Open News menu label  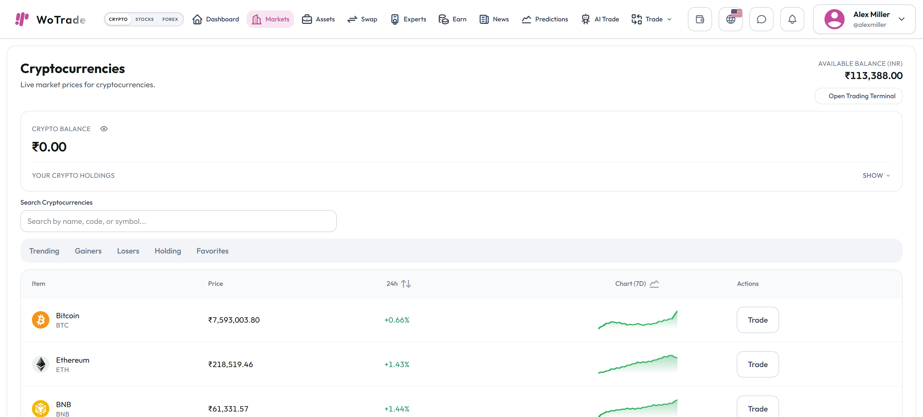(x=501, y=19)
